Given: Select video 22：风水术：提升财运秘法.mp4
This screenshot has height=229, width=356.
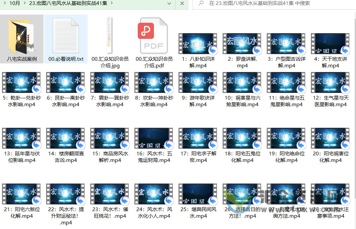Looking at the screenshot, I should click(66, 194).
